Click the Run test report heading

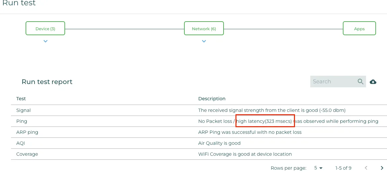[47, 82]
